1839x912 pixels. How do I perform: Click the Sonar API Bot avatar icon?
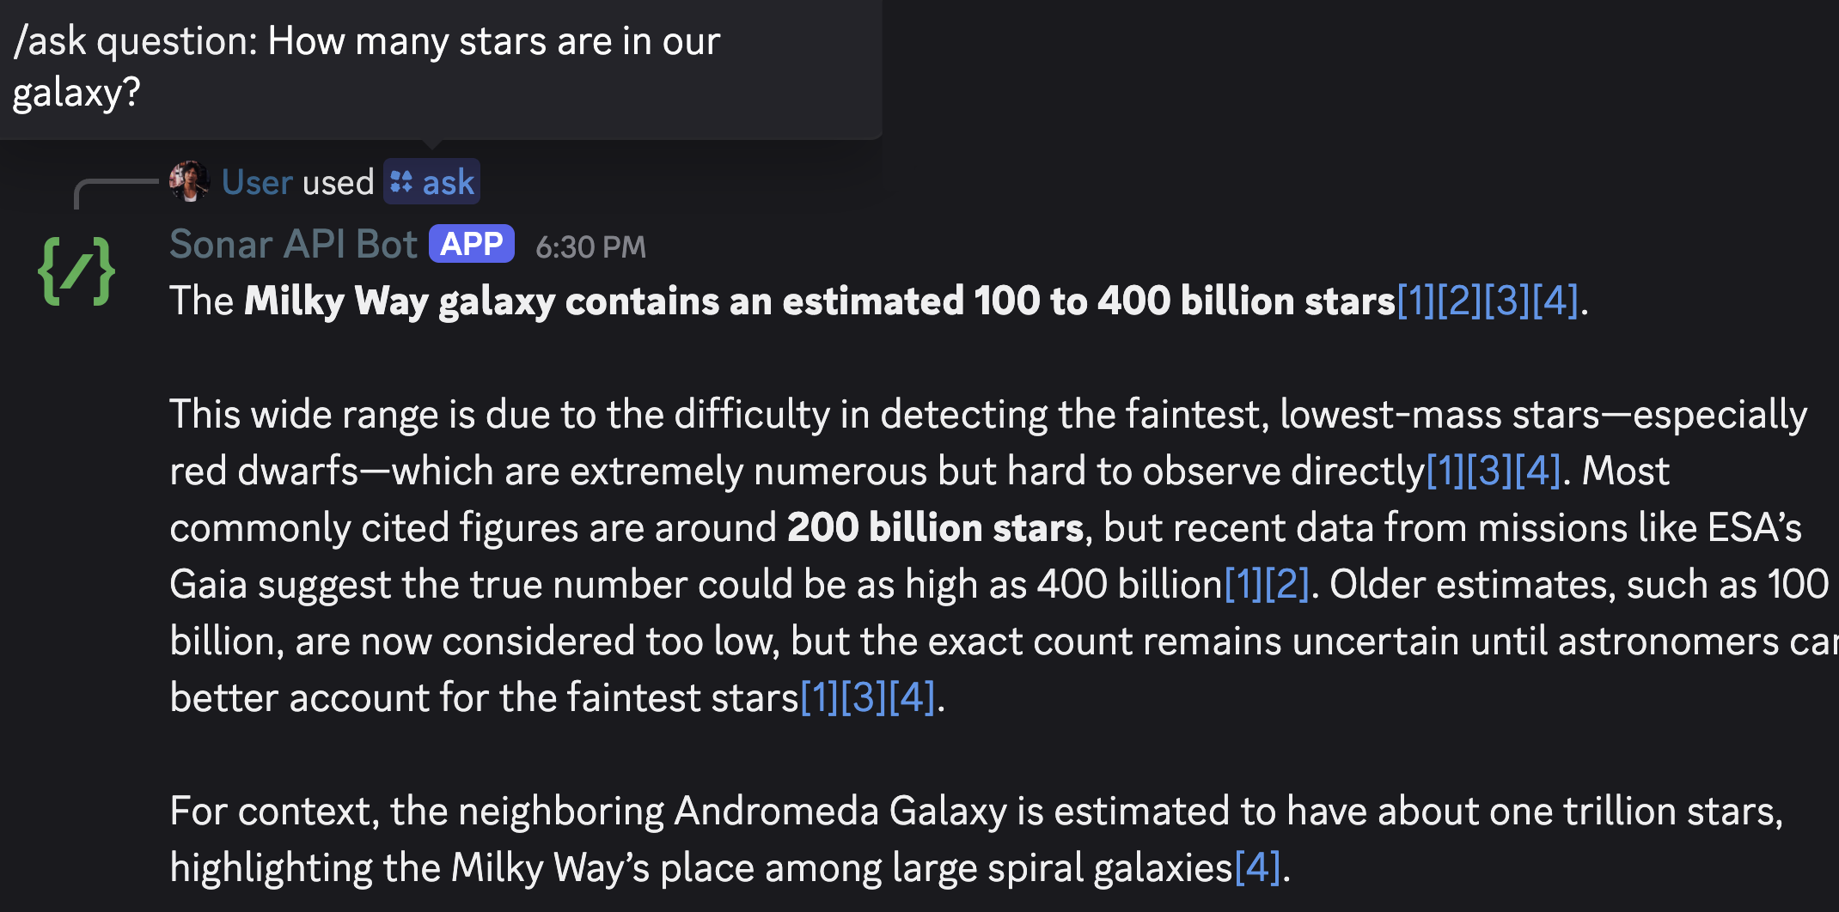pos(76,271)
